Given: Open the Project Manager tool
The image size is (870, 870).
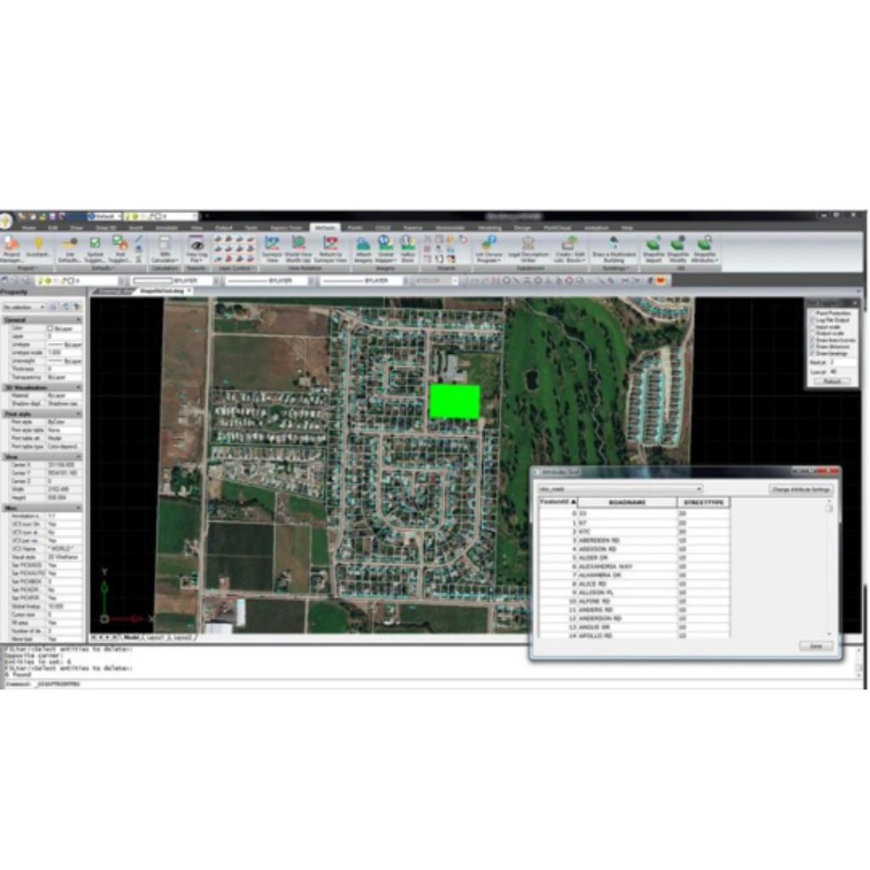Looking at the screenshot, I should (12, 248).
